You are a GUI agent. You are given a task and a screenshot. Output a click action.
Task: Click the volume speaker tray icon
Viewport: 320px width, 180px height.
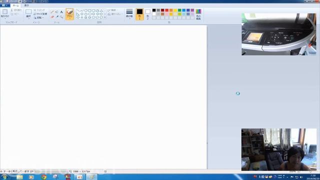[x=301, y=177]
